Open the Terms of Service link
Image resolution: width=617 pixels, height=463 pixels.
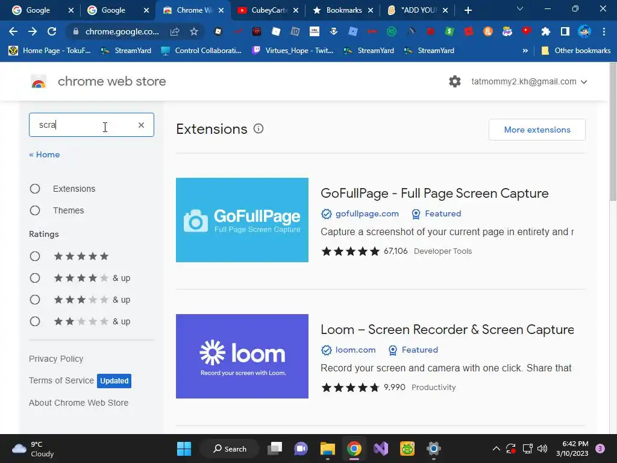click(x=61, y=381)
